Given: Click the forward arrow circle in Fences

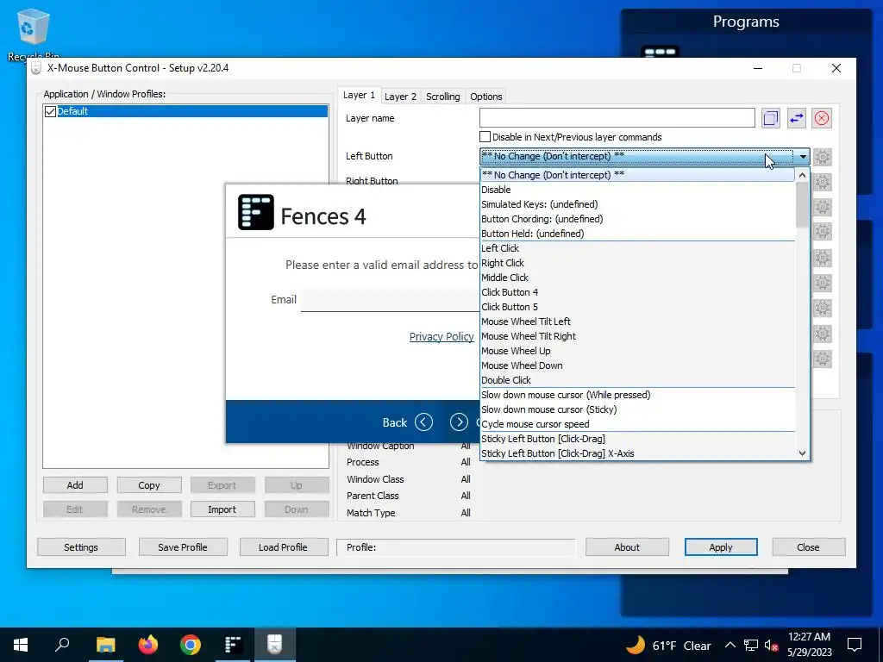Looking at the screenshot, I should click(x=459, y=422).
